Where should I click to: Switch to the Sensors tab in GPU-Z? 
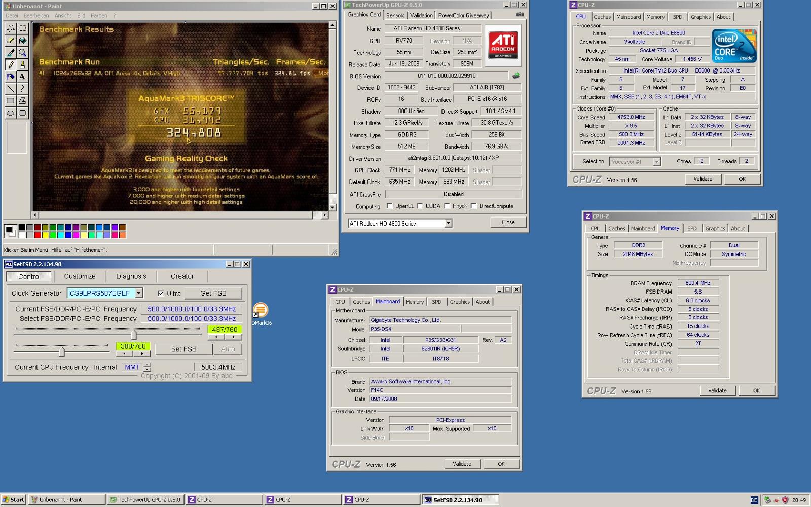pyautogui.click(x=395, y=16)
